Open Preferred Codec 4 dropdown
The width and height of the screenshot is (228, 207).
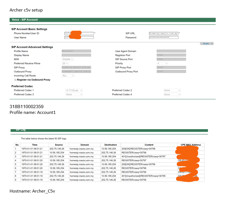point(172,94)
